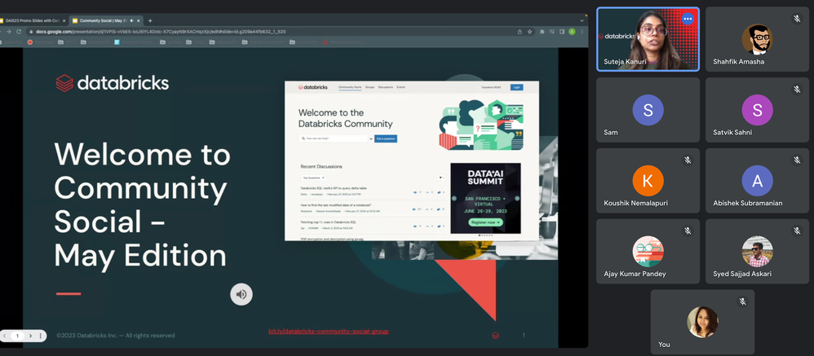Open options menu on Suteja Kanuri's video tile
This screenshot has width=814, height=356.
point(688,19)
